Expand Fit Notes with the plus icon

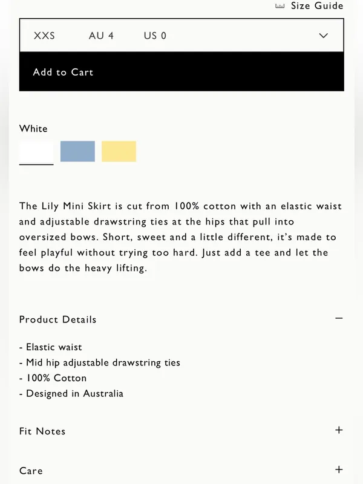(x=339, y=430)
